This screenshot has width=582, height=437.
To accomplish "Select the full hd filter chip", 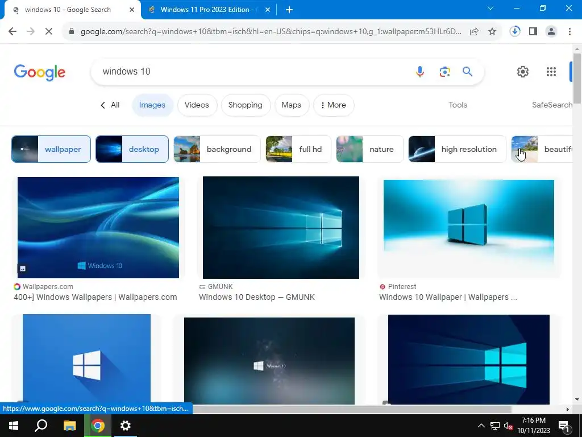I will [298, 149].
